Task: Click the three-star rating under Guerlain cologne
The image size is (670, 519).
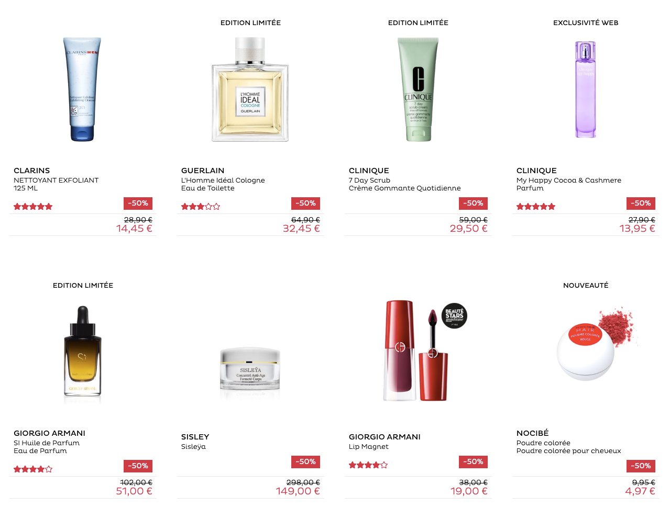Action: 201,207
